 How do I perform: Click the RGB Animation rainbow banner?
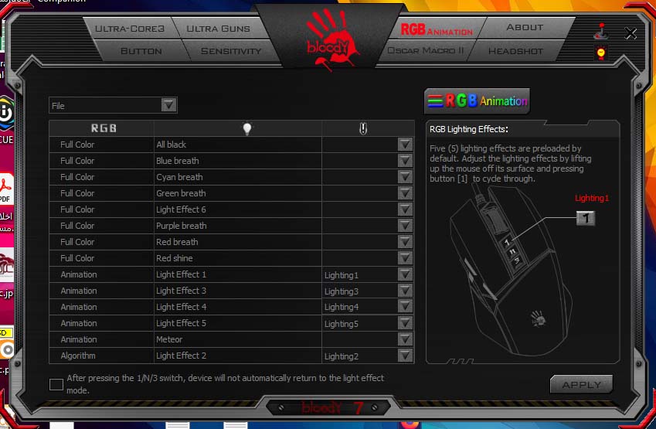click(477, 100)
